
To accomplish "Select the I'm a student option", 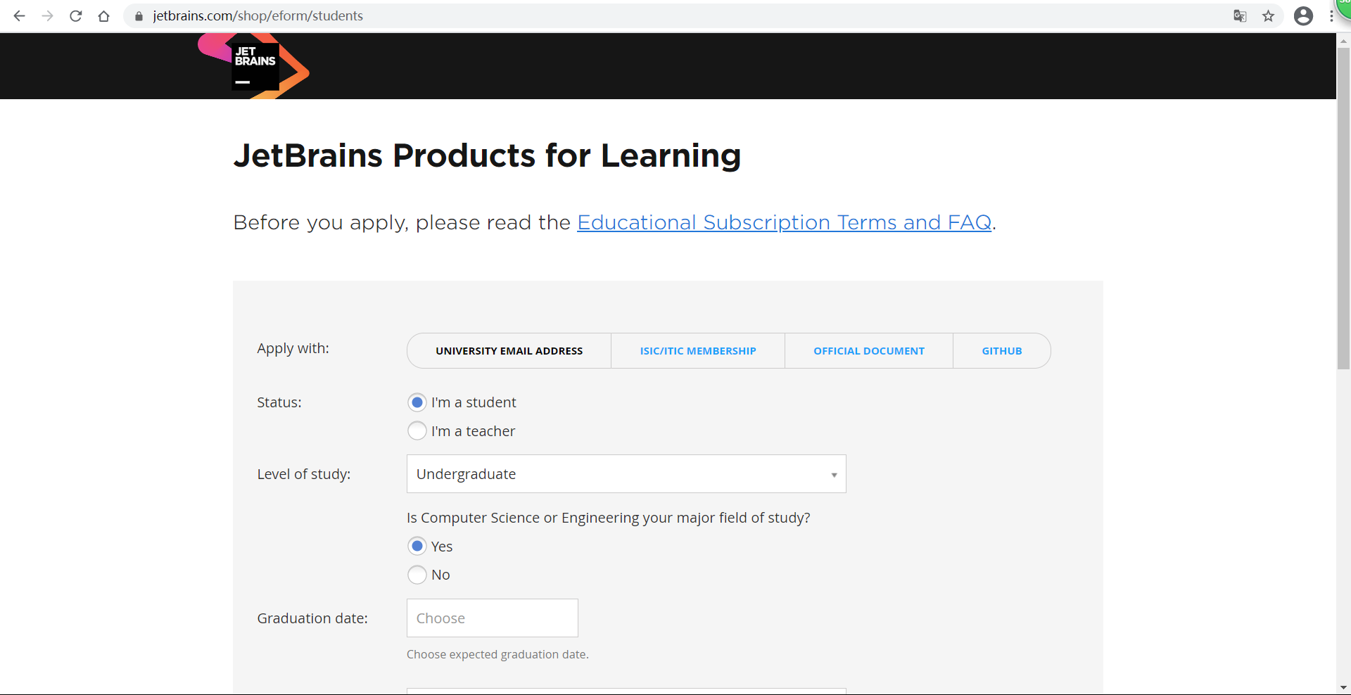I will [417, 402].
